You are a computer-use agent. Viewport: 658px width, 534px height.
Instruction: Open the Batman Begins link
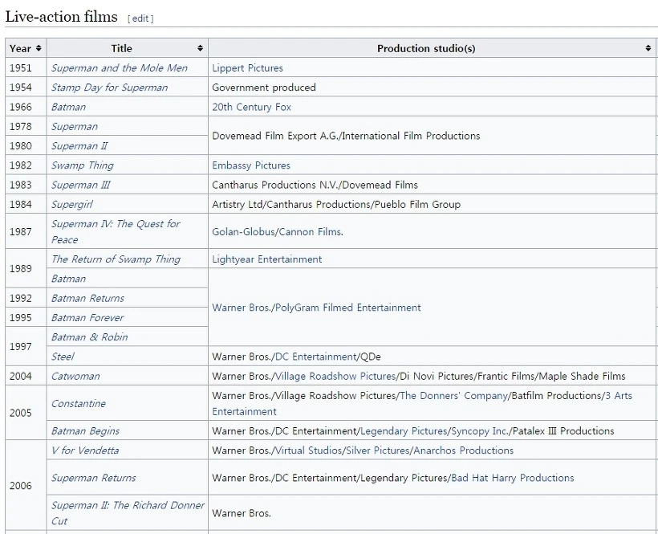tap(85, 431)
